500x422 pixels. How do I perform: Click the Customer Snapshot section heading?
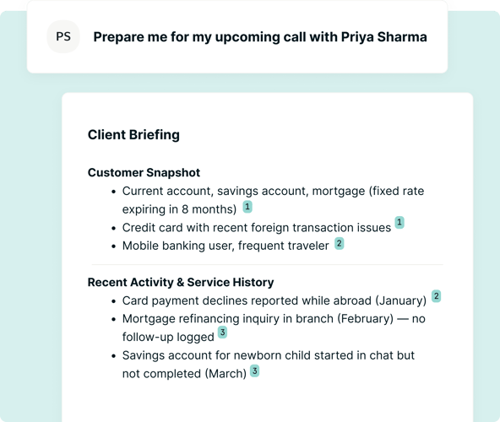pyautogui.click(x=144, y=172)
